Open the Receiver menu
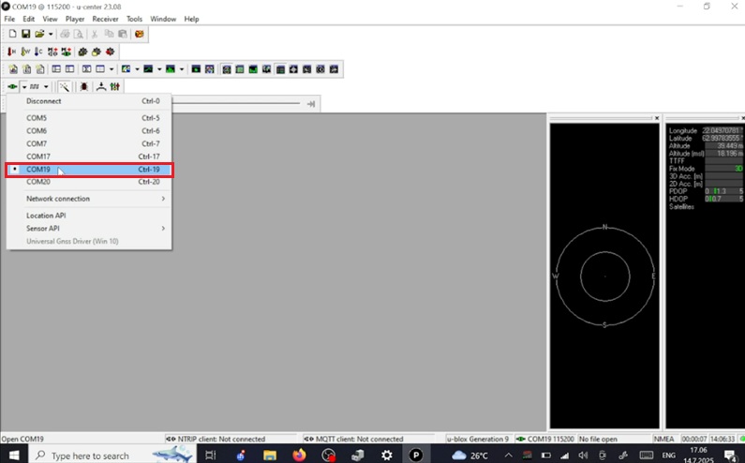This screenshot has width=745, height=463. pos(104,19)
